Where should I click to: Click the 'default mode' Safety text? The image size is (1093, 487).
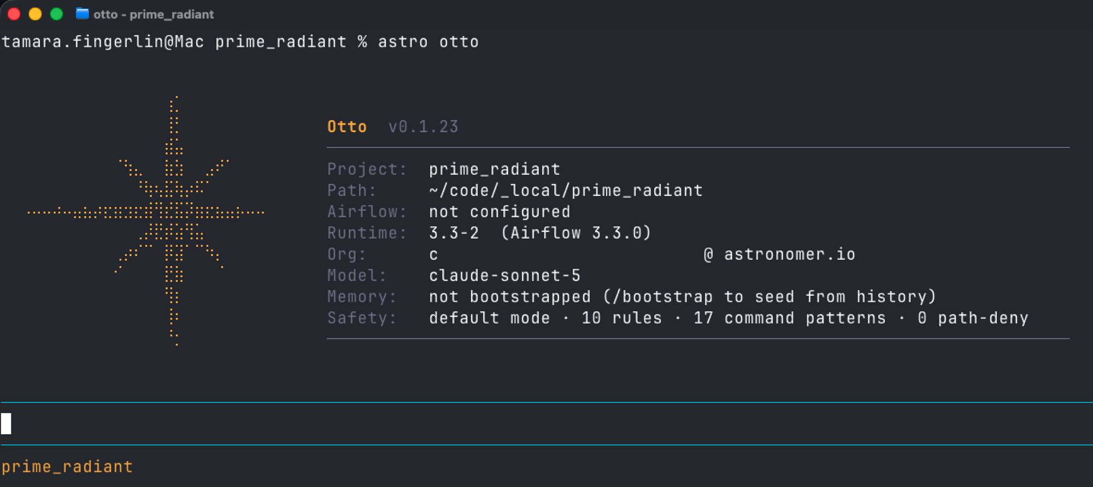490,318
